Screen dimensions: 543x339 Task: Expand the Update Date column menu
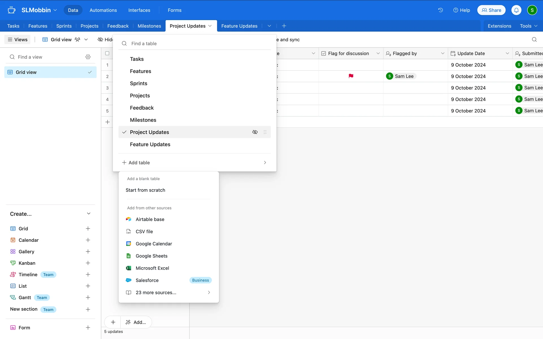click(x=507, y=53)
